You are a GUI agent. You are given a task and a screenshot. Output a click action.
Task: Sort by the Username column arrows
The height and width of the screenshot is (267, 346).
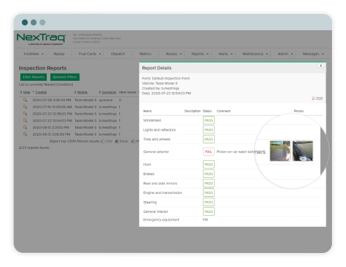point(100,92)
